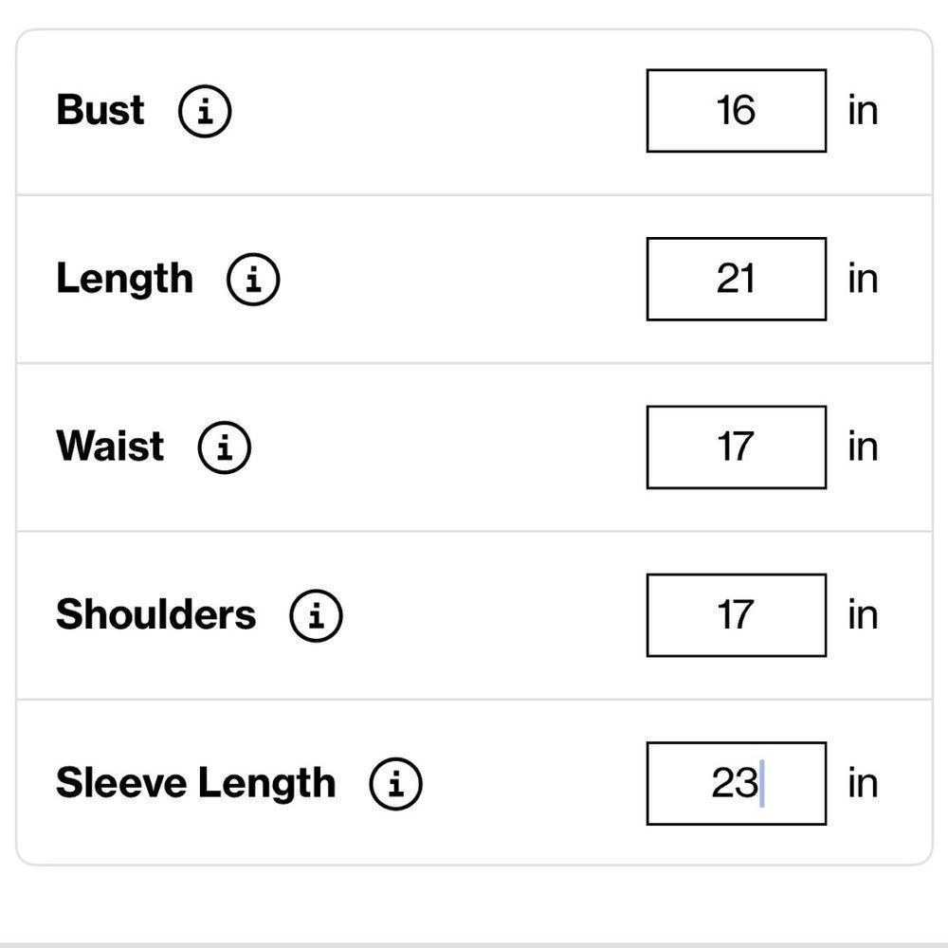This screenshot has width=948, height=948.
Task: Tap the Sleeve Length label text
Action: 195,783
